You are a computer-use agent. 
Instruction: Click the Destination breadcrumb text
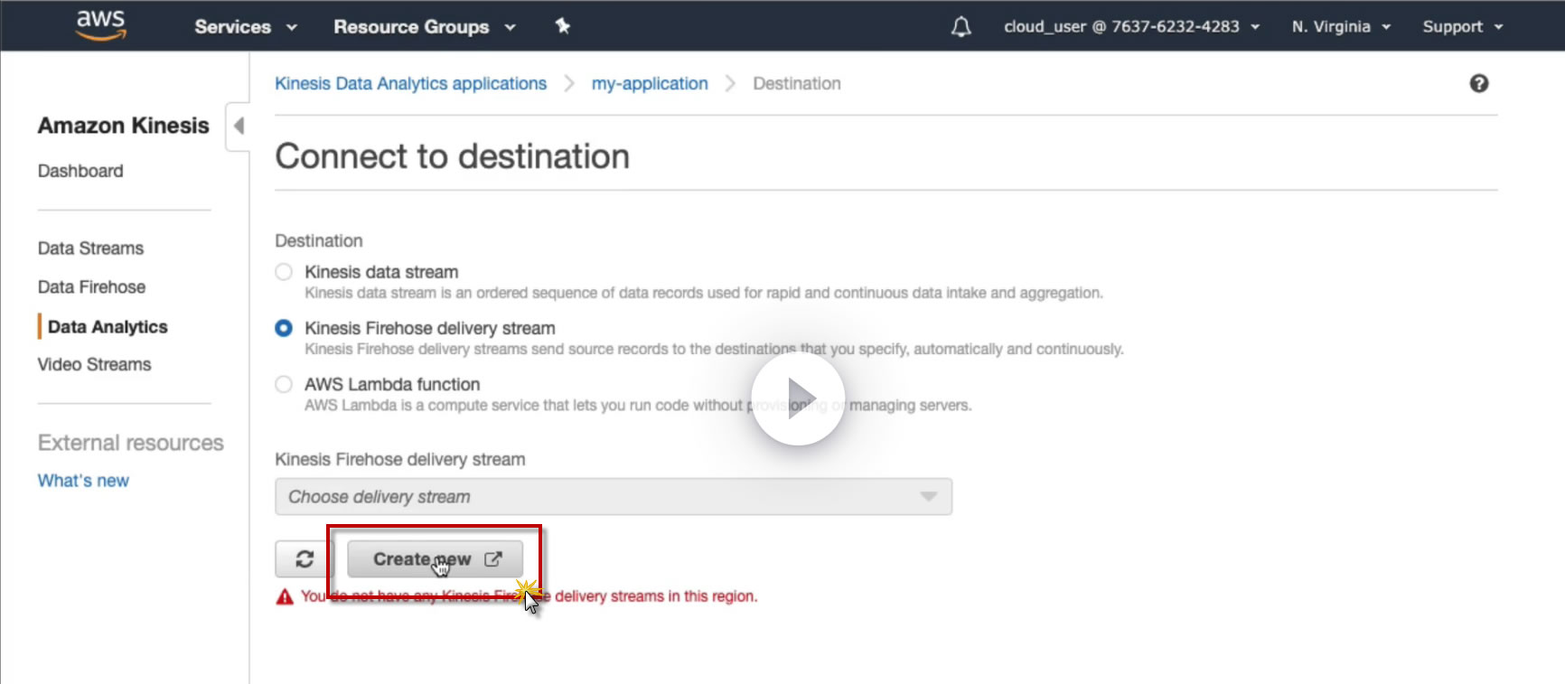tap(797, 84)
